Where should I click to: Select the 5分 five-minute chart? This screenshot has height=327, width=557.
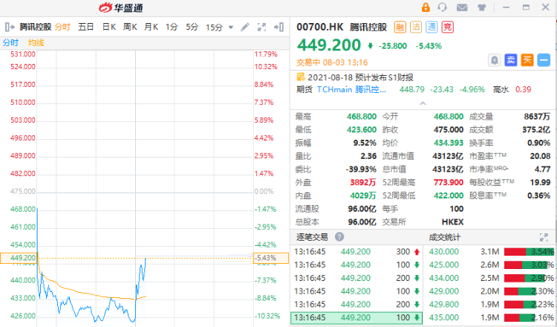tap(192, 27)
